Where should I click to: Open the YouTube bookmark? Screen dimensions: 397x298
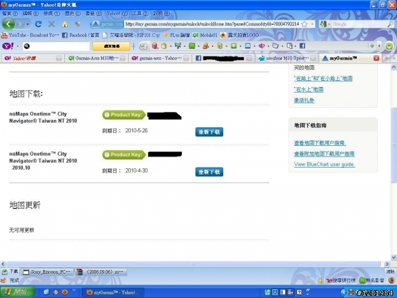tap(30, 35)
